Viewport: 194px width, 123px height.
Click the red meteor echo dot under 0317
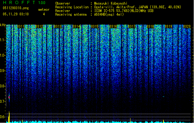130,97
